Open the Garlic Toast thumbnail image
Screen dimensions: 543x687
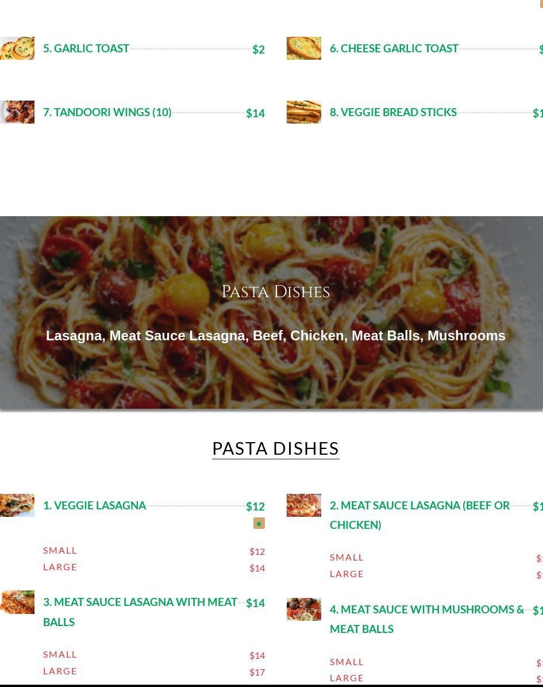coord(17,48)
